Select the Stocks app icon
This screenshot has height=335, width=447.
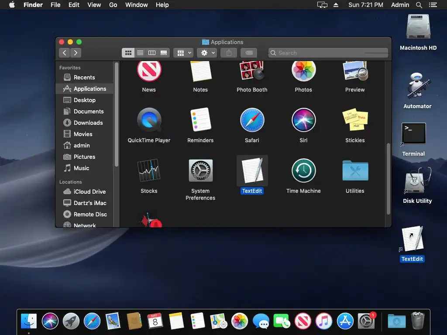pos(149,171)
